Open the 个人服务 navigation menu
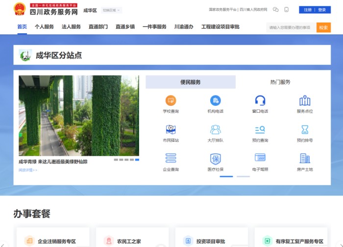Viewport: 343px width, 247px height. click(44, 27)
